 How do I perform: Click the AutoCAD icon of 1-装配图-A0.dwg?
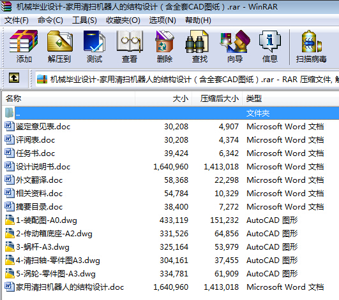10,220
